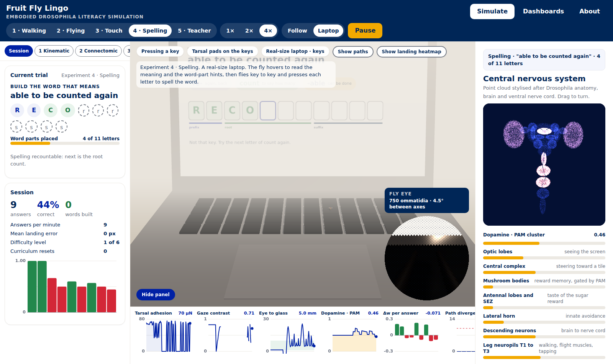Select the 'Pressing a key' chip
Viewport: 613px width, 364px height.
160,51
